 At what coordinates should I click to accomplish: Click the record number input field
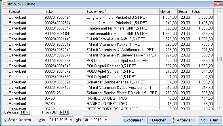[37, 112]
